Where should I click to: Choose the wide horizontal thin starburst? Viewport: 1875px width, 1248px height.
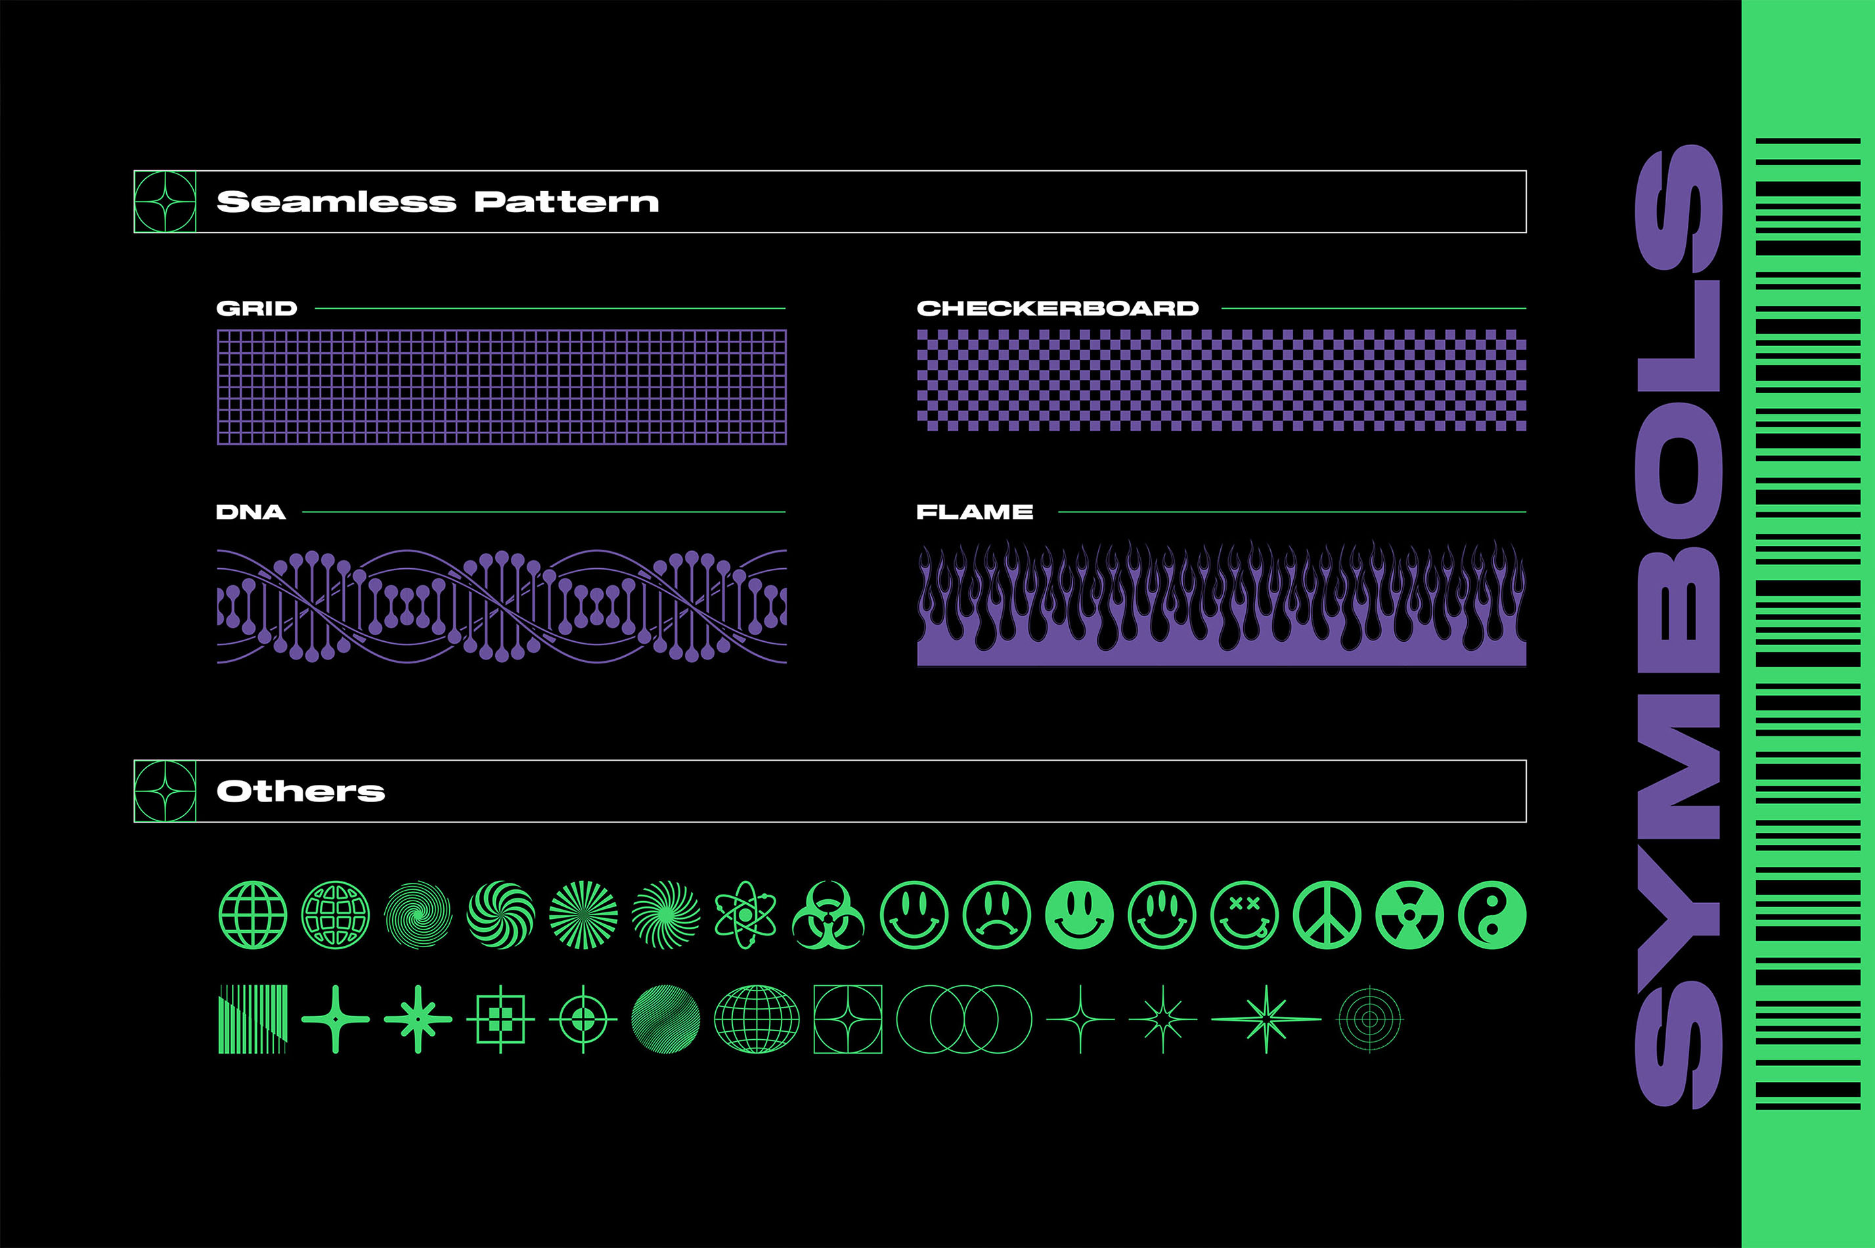coord(1266,1019)
